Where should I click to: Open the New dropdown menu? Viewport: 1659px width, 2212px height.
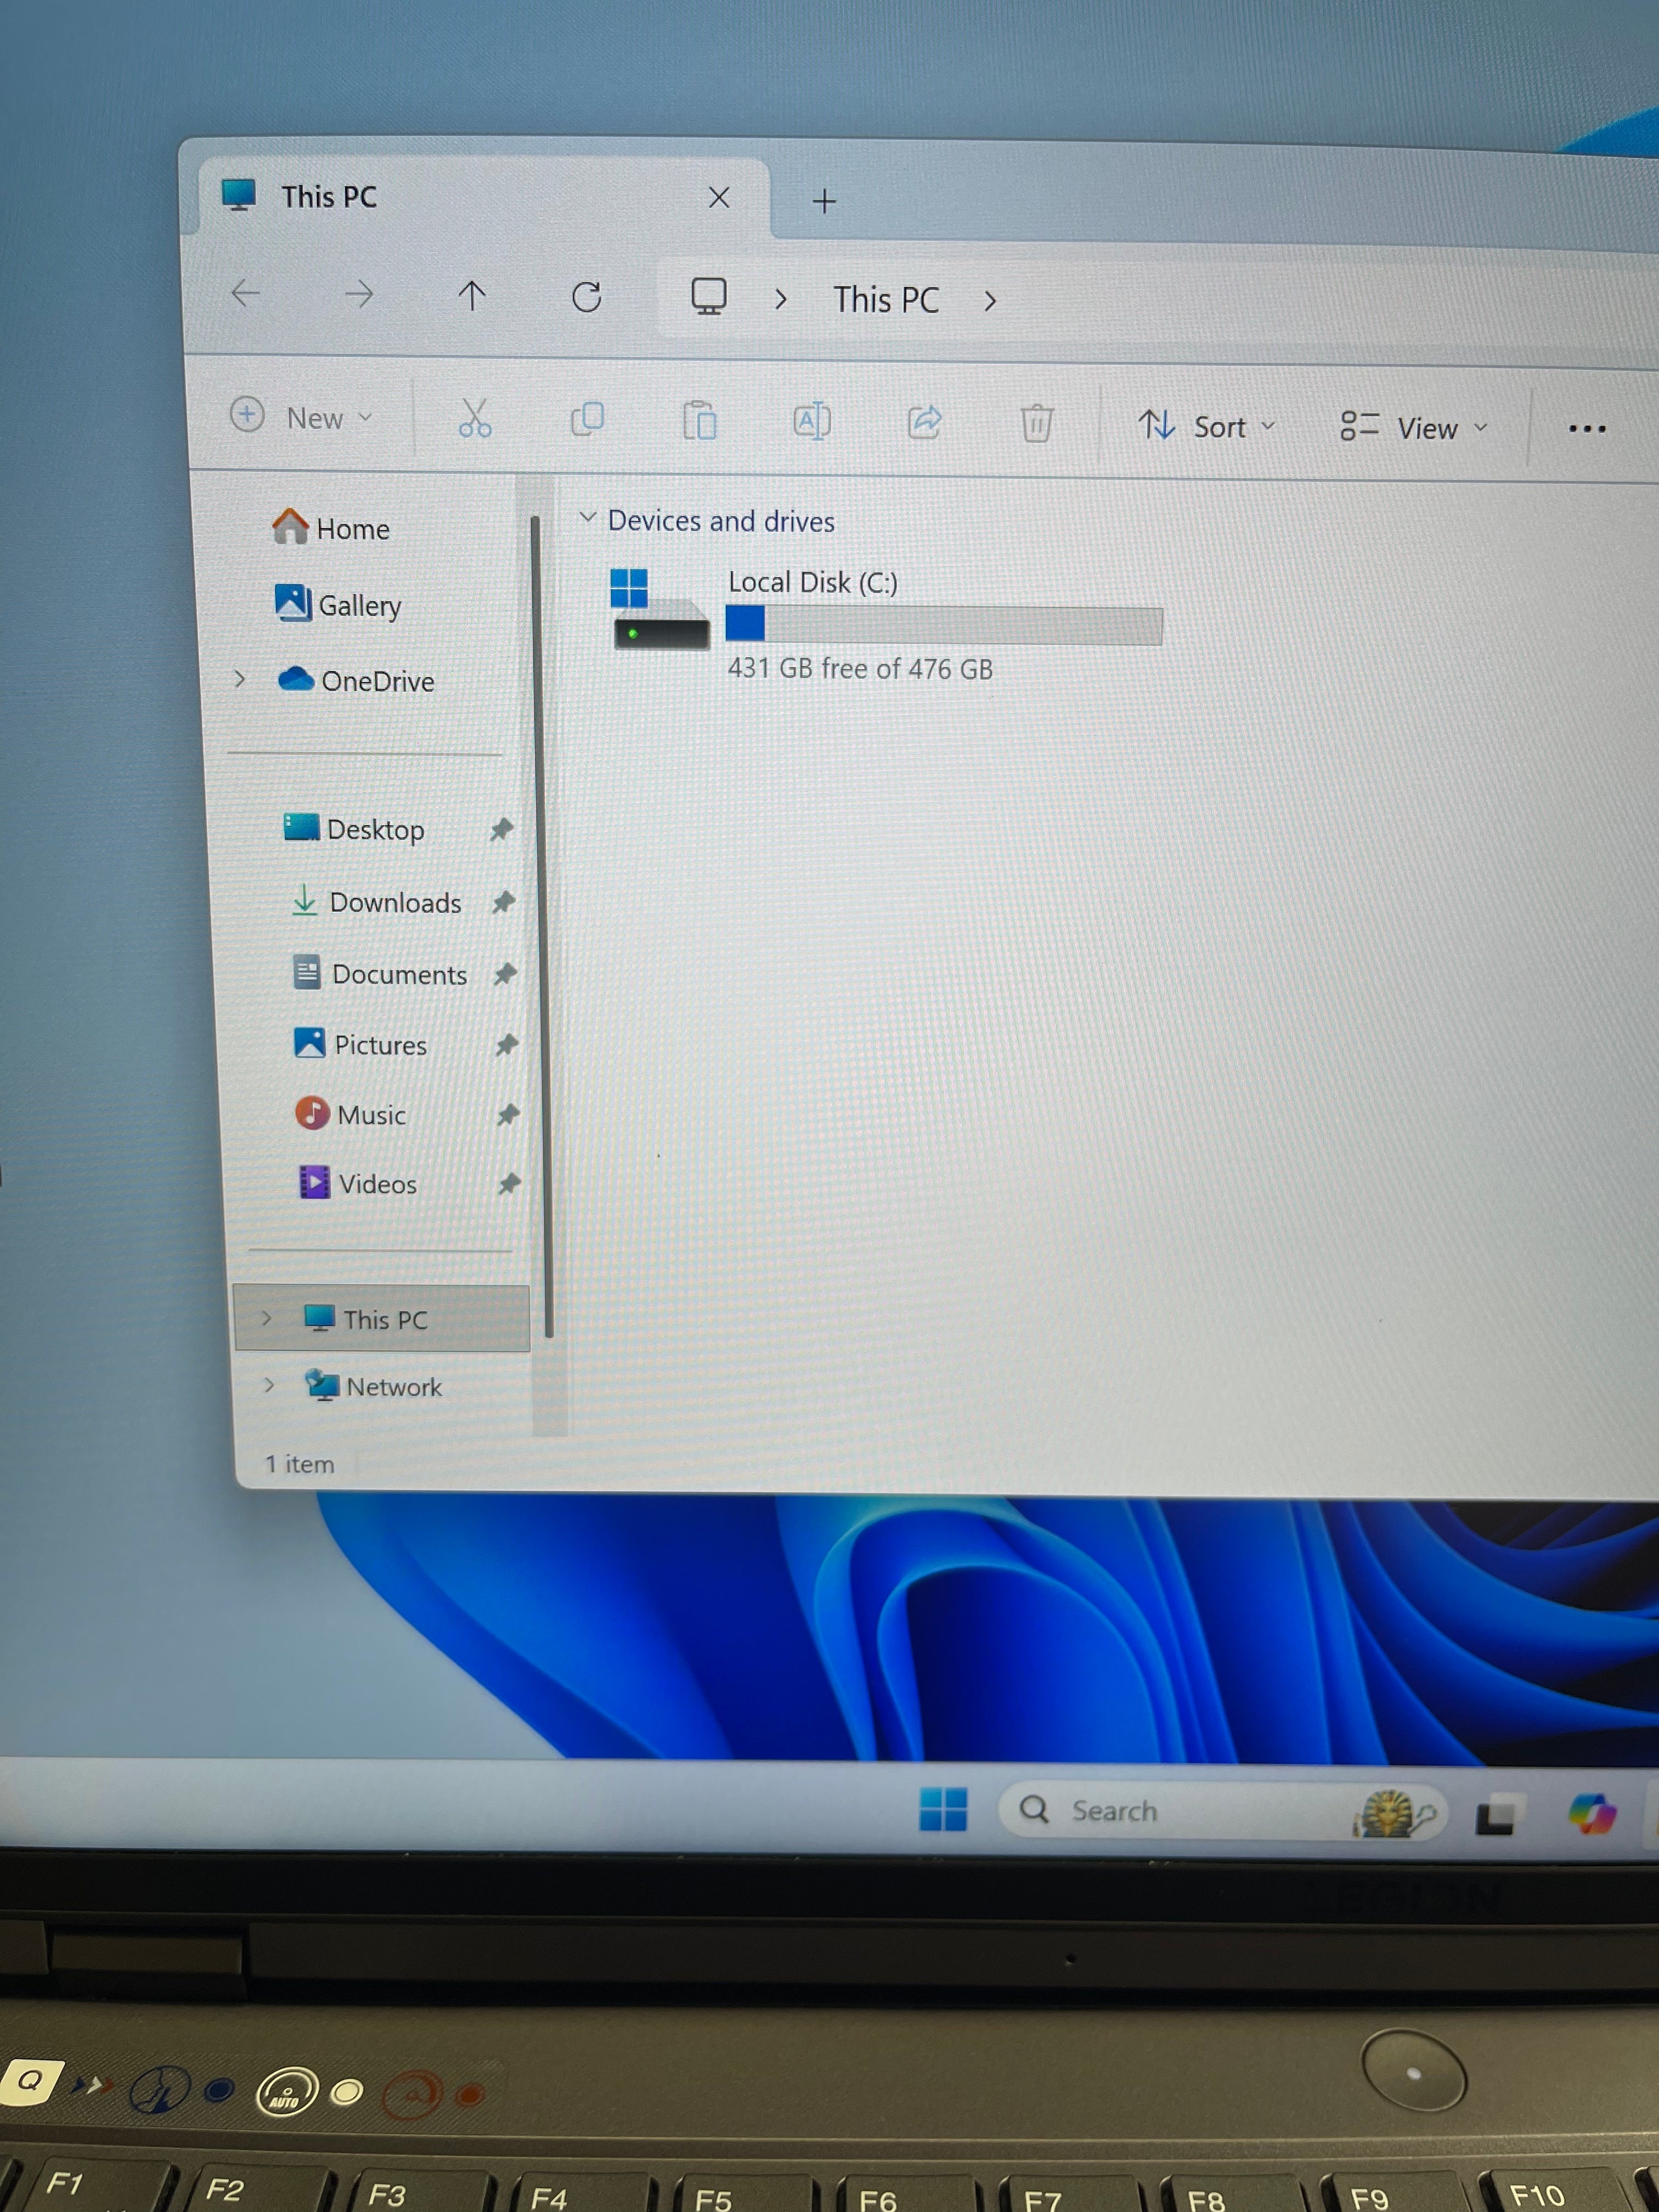[301, 416]
